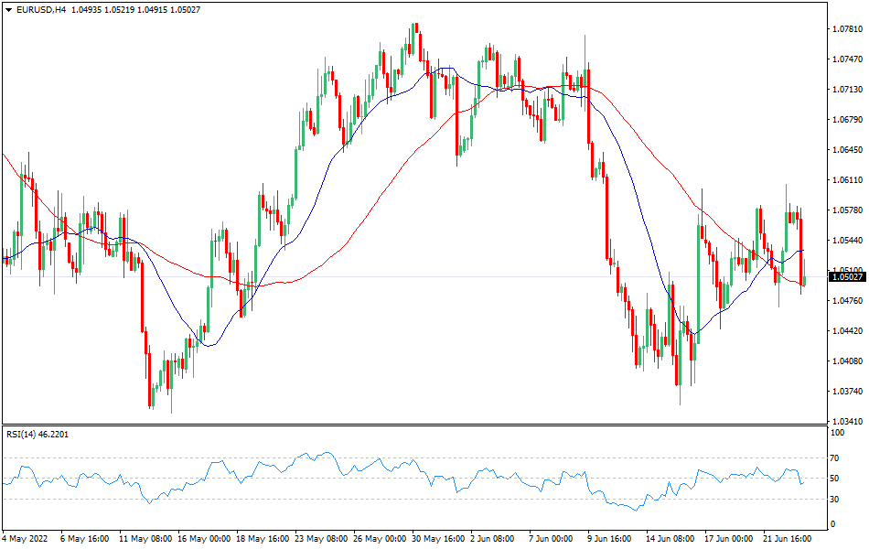Screen dimensions: 869x549
Task: Click the 1.07810 price axis label
Action: point(847,29)
